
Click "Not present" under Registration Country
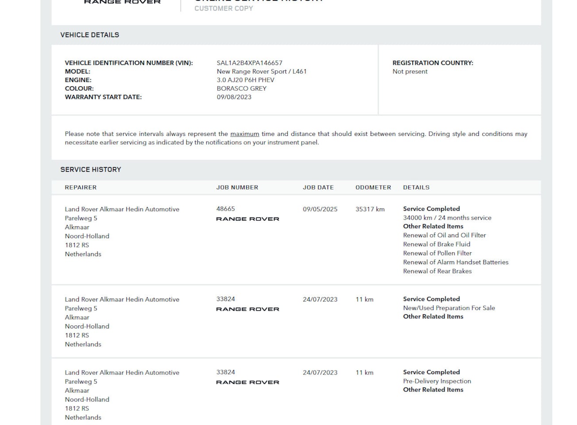click(410, 72)
